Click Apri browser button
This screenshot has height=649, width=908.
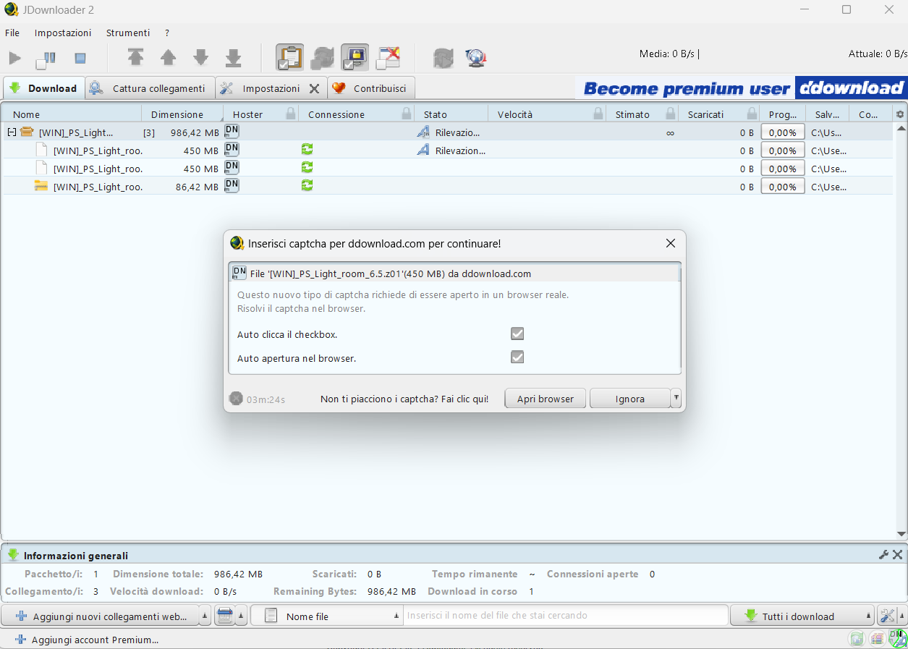546,399
